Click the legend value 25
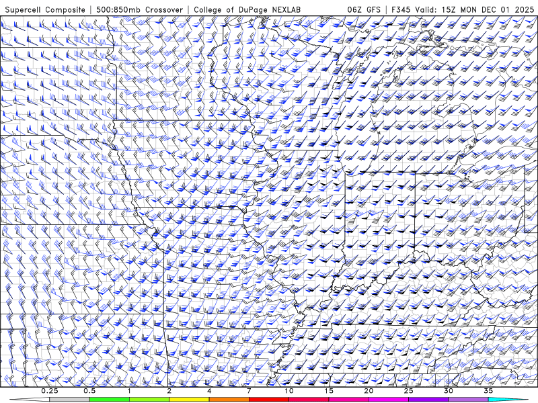 click(x=409, y=391)
